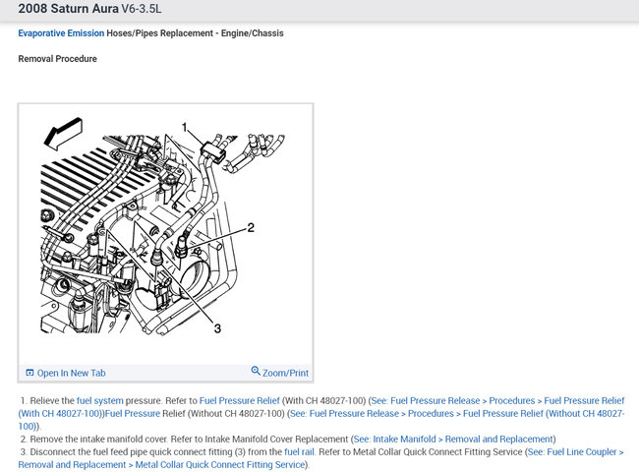This screenshot has height=472, width=639.
Task: Click the Open In New Tab icon
Action: coord(29,373)
